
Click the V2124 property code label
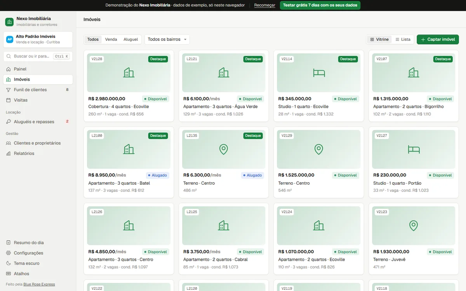tap(287, 212)
